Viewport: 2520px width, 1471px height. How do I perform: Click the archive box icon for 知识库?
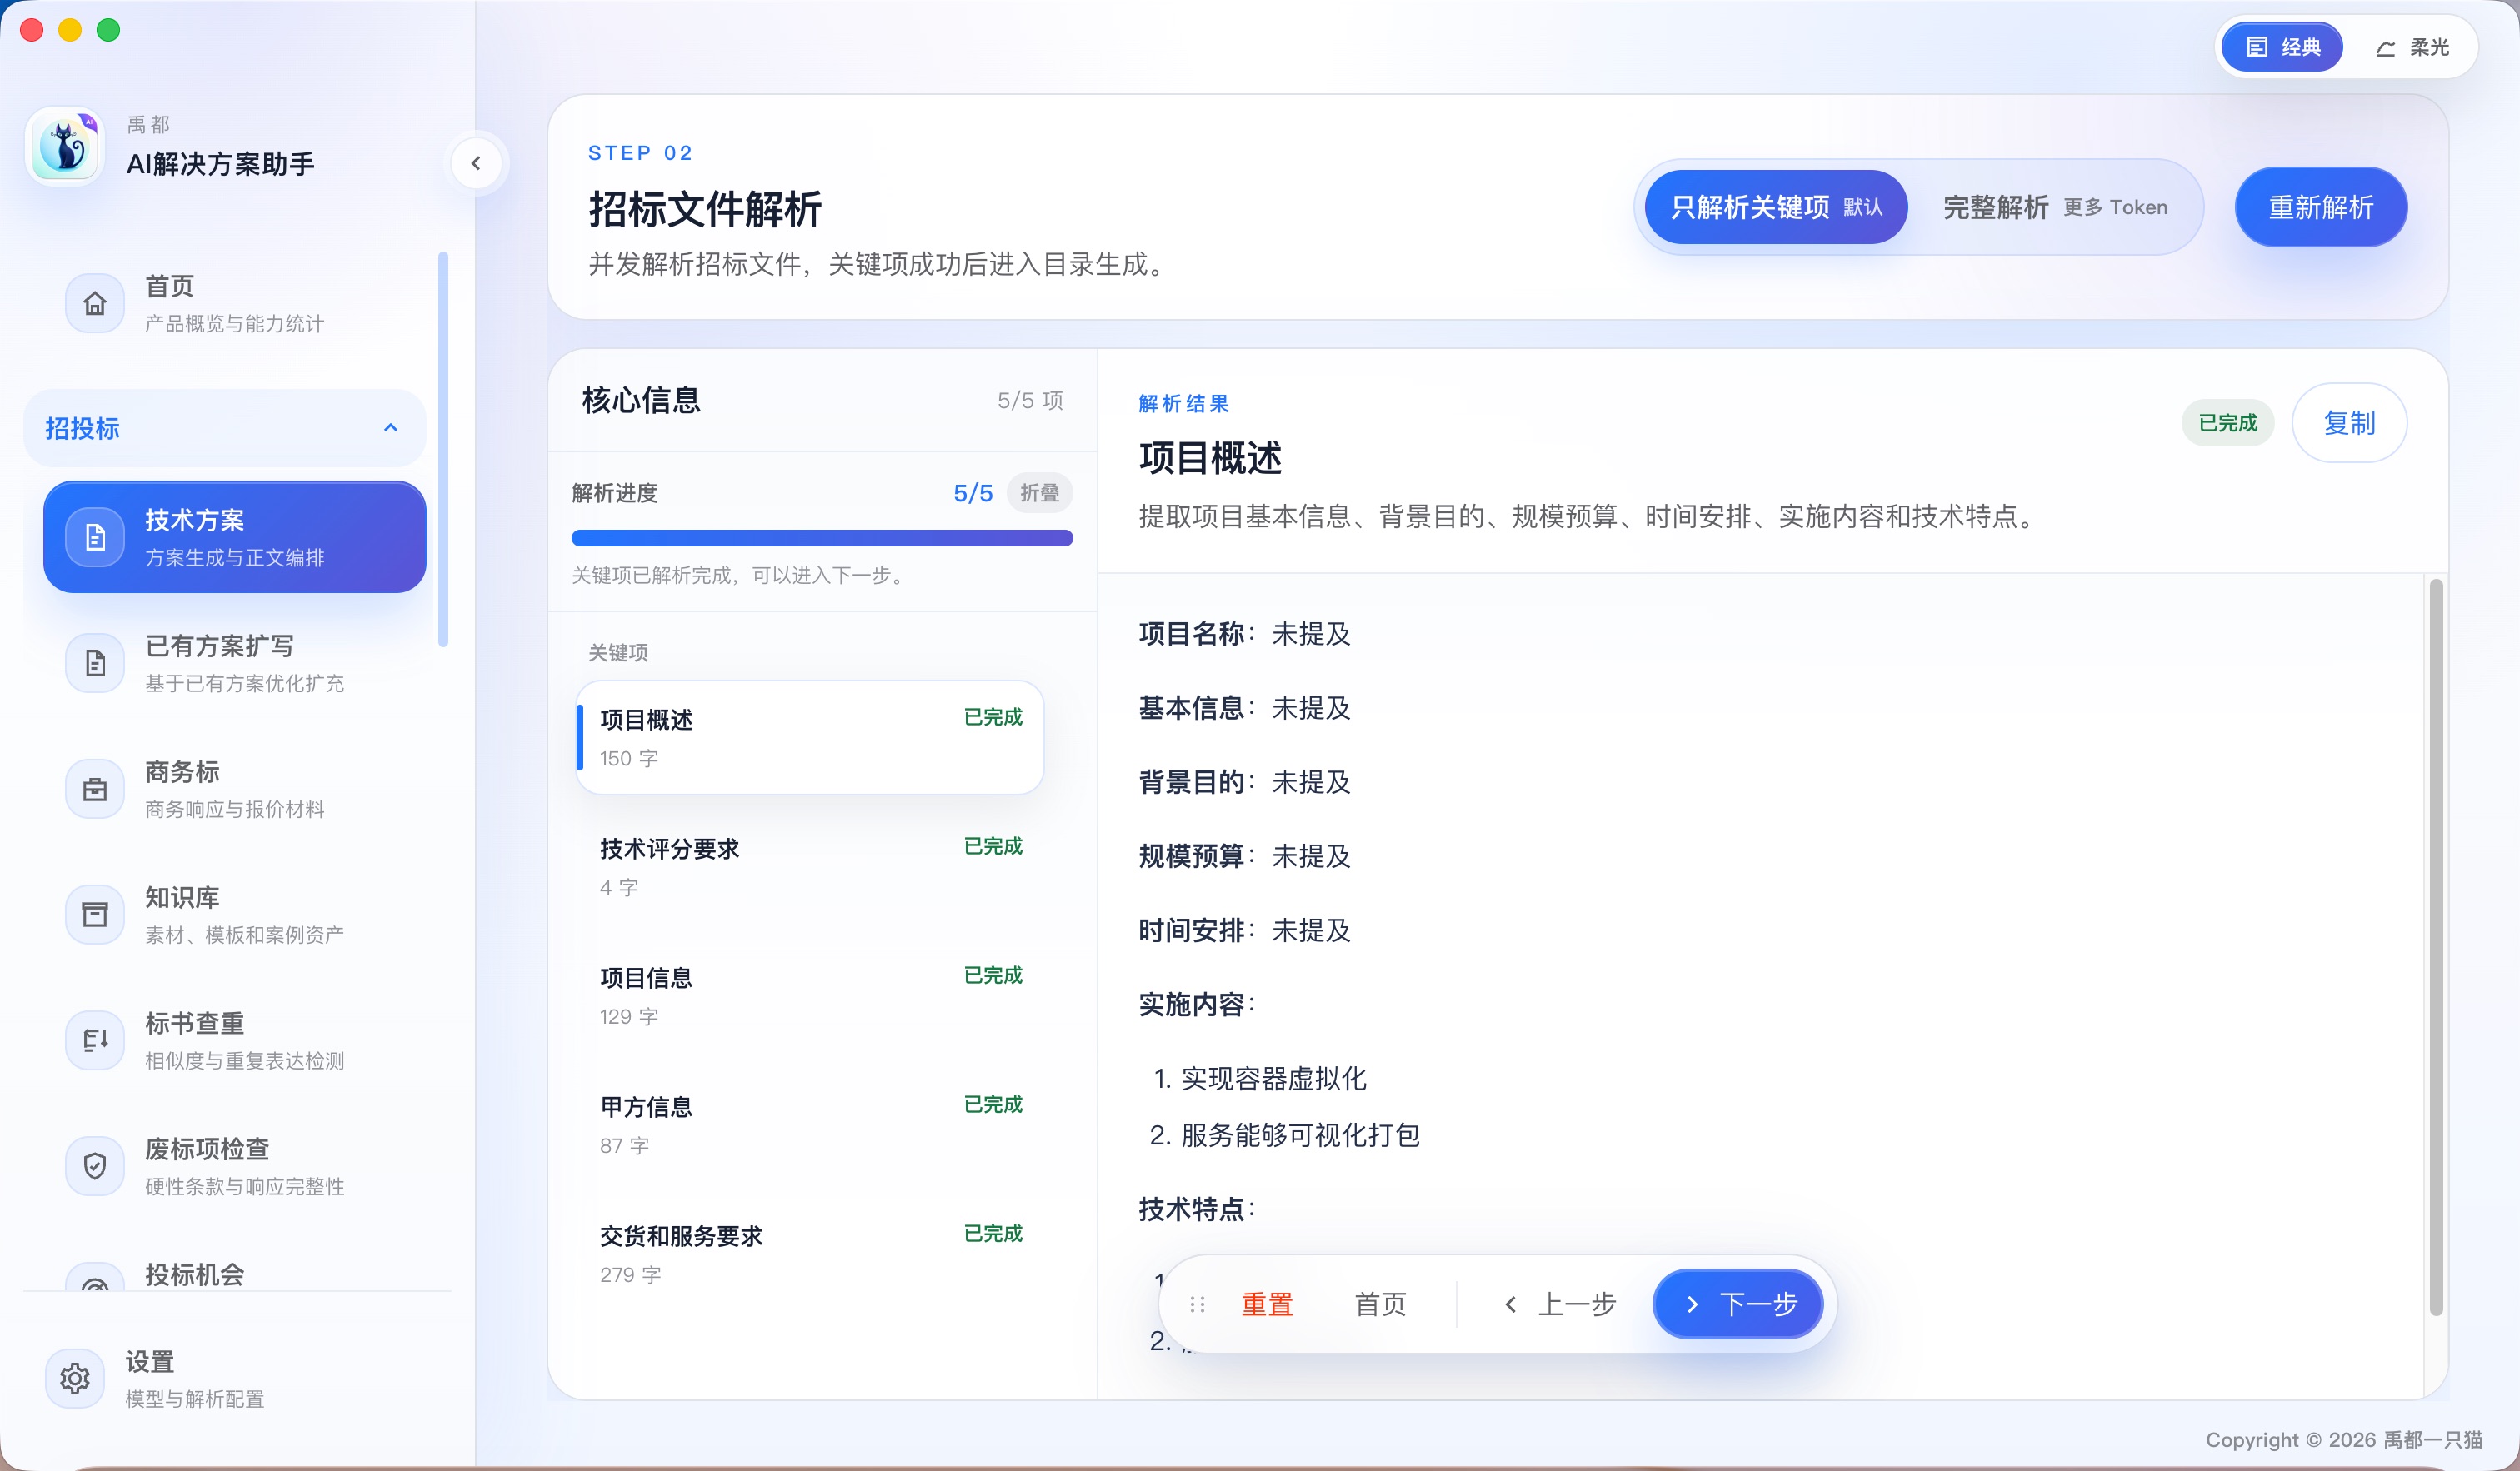(95, 915)
